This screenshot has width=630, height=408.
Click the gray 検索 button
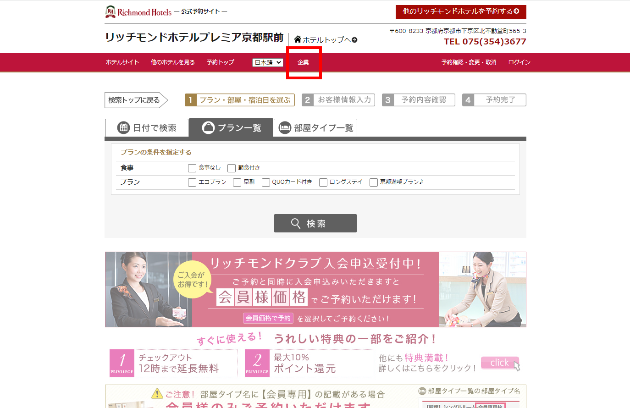(x=315, y=223)
